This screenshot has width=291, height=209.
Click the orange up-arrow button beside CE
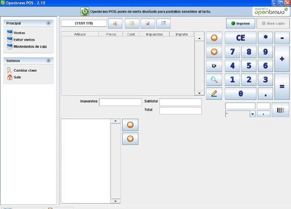(x=214, y=38)
